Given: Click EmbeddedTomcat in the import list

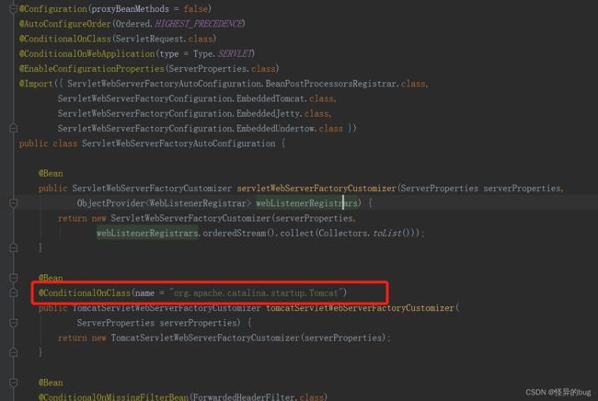Looking at the screenshot, I should pyautogui.click(x=270, y=98).
